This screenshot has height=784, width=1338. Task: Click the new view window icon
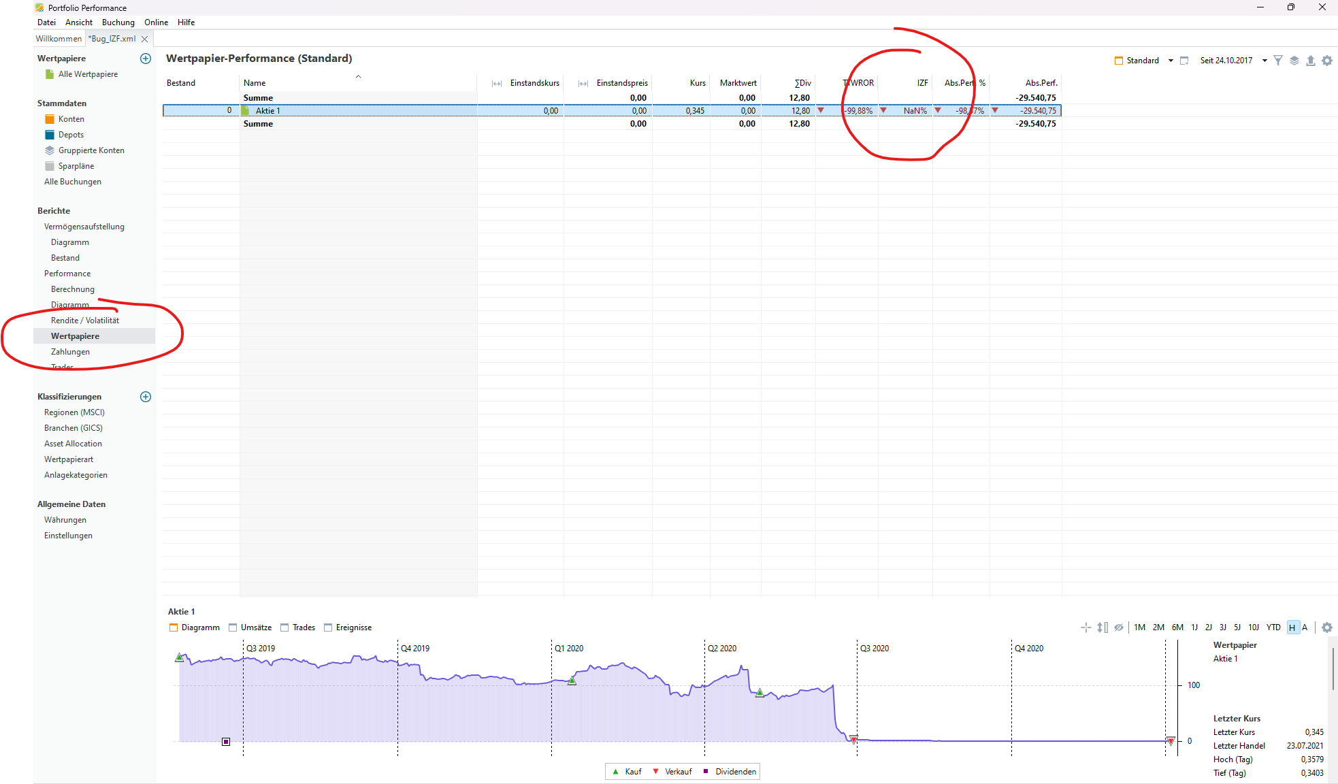pos(1184,61)
